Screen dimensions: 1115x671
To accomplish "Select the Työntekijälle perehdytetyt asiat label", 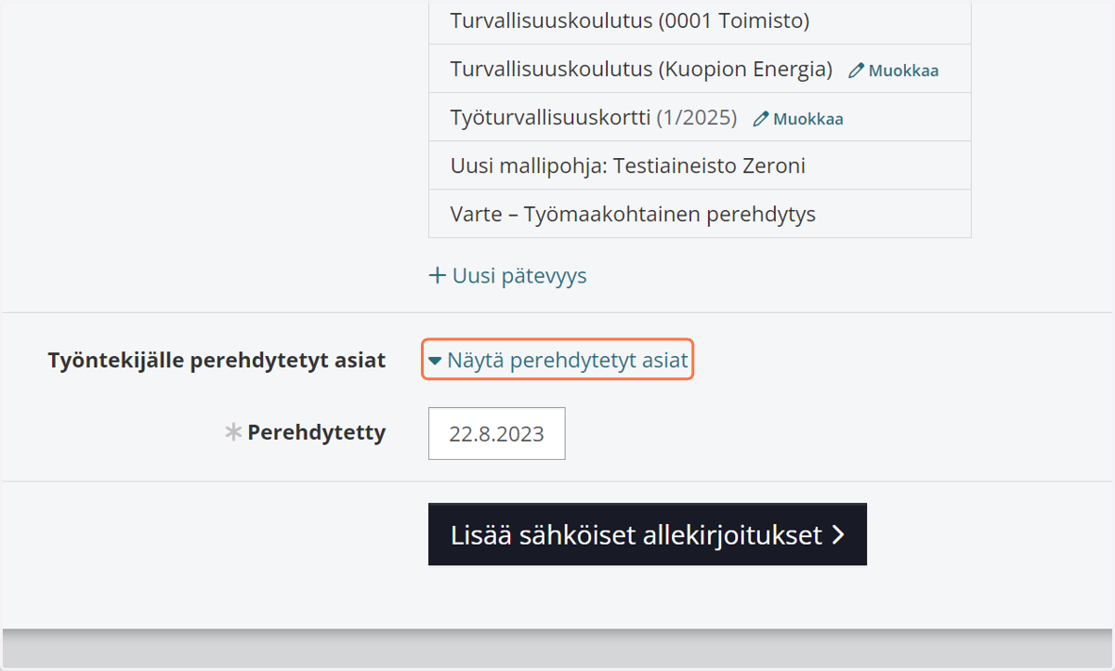I will [216, 361].
